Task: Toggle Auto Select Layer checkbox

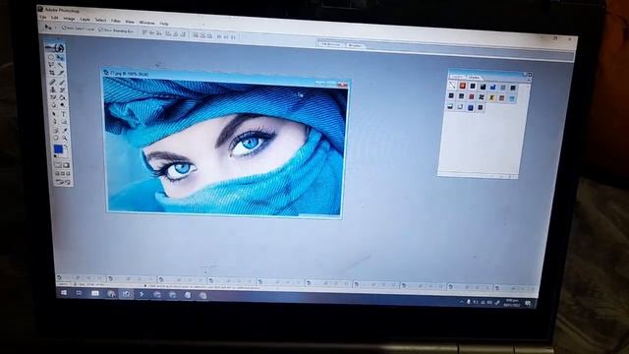Action: (x=64, y=29)
